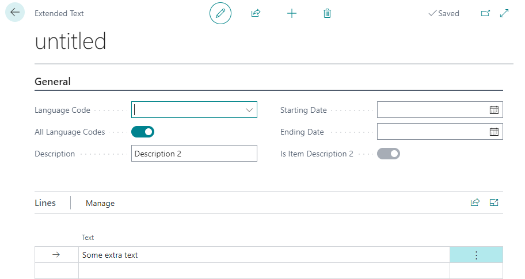525x279 pixels.
Task: Open Ending Date calendar picker
Action: pos(494,132)
